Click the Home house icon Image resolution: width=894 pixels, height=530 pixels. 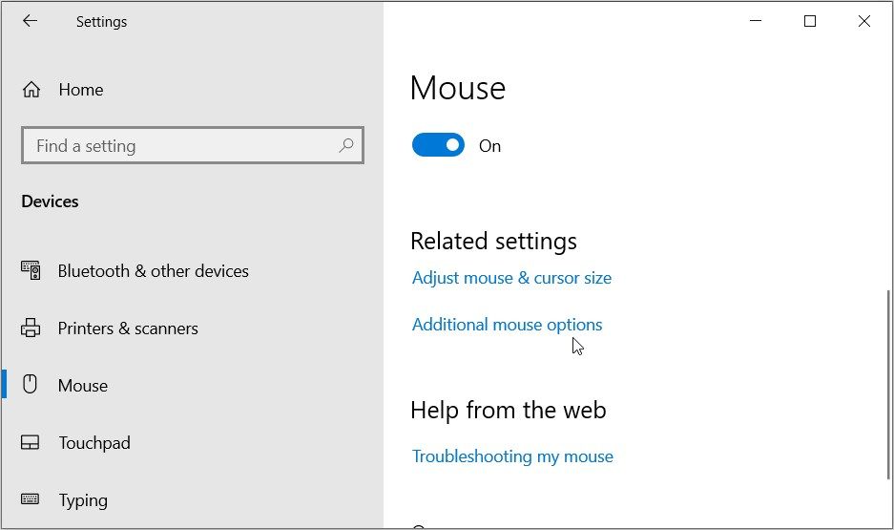31,90
